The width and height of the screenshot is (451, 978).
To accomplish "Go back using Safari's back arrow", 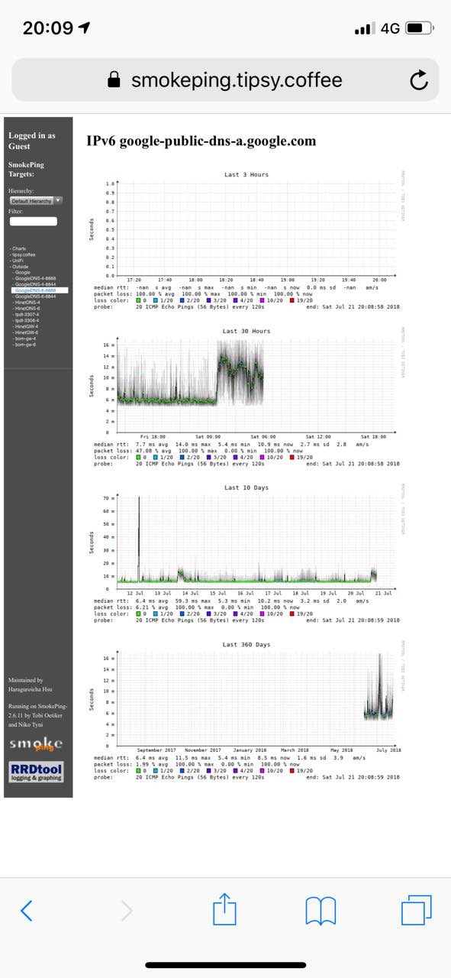I will tap(27, 910).
